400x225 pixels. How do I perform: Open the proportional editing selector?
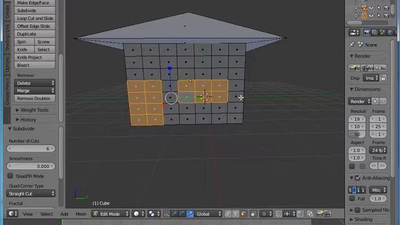266,214
